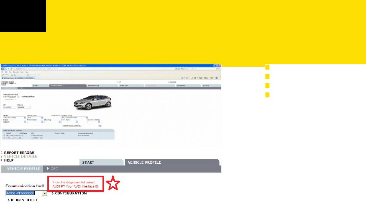Click the OK link beside Clear Vehicle Profile
The width and height of the screenshot is (366, 213).
[x=100, y=126]
